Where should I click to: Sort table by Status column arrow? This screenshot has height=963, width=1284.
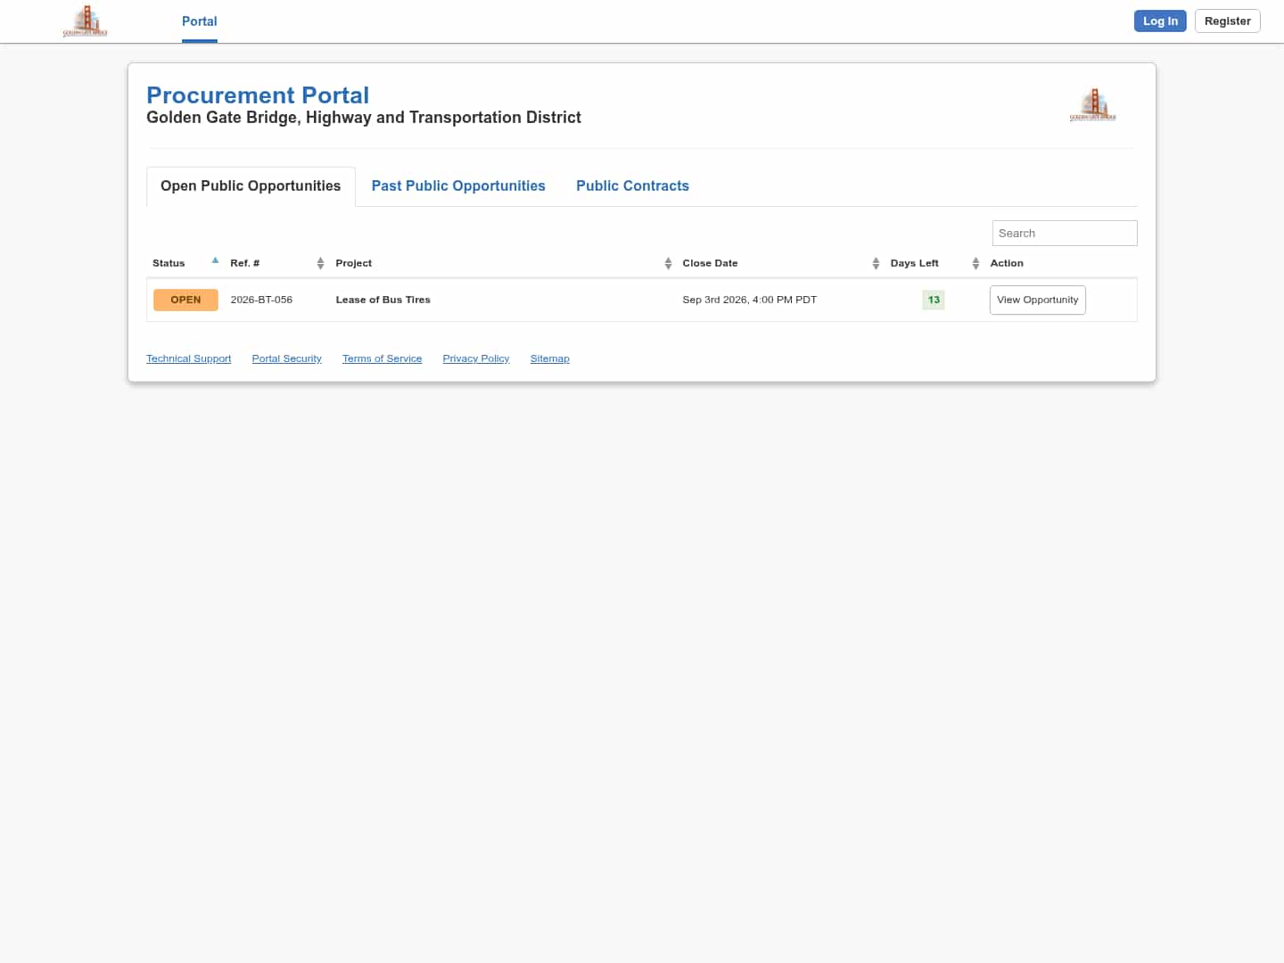(x=215, y=260)
